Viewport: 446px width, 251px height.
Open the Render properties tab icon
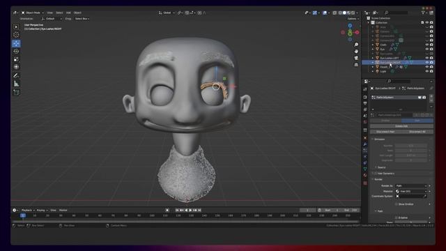coord(365,97)
